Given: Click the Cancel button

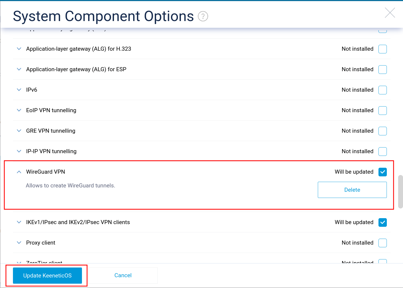Looking at the screenshot, I should click(x=123, y=276).
